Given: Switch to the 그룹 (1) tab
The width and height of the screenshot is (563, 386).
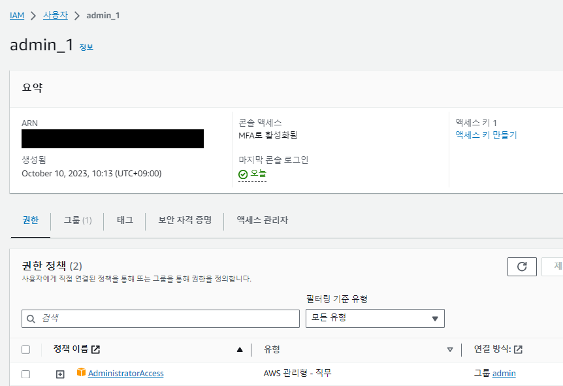Looking at the screenshot, I should click(x=78, y=220).
